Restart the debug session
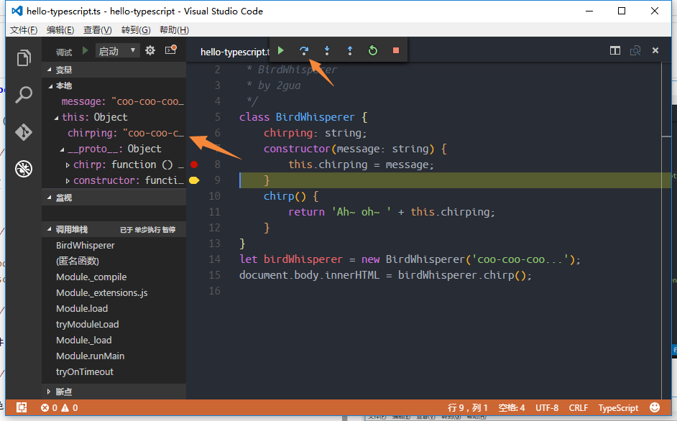The image size is (677, 421). (372, 50)
